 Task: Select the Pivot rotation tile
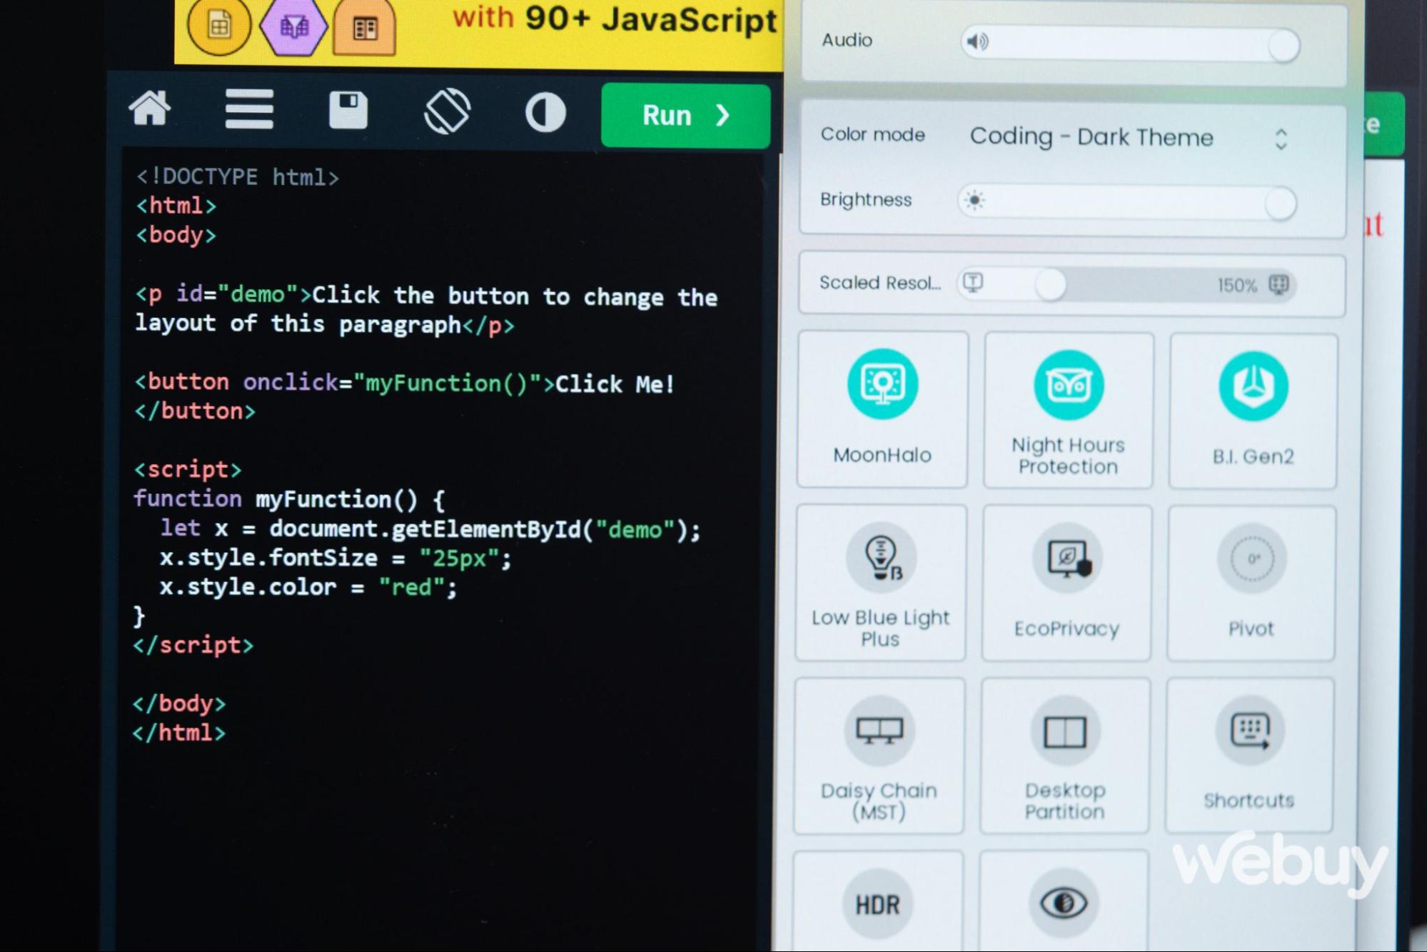[x=1251, y=584]
